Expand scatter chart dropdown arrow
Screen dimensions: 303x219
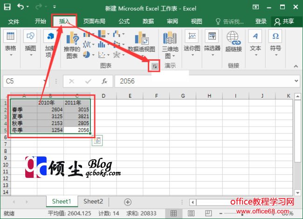109,55
